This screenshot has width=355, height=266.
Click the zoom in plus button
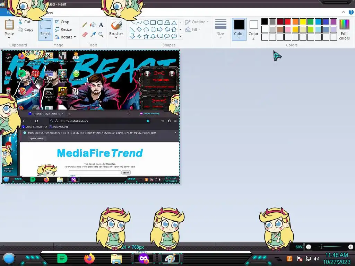(351, 247)
